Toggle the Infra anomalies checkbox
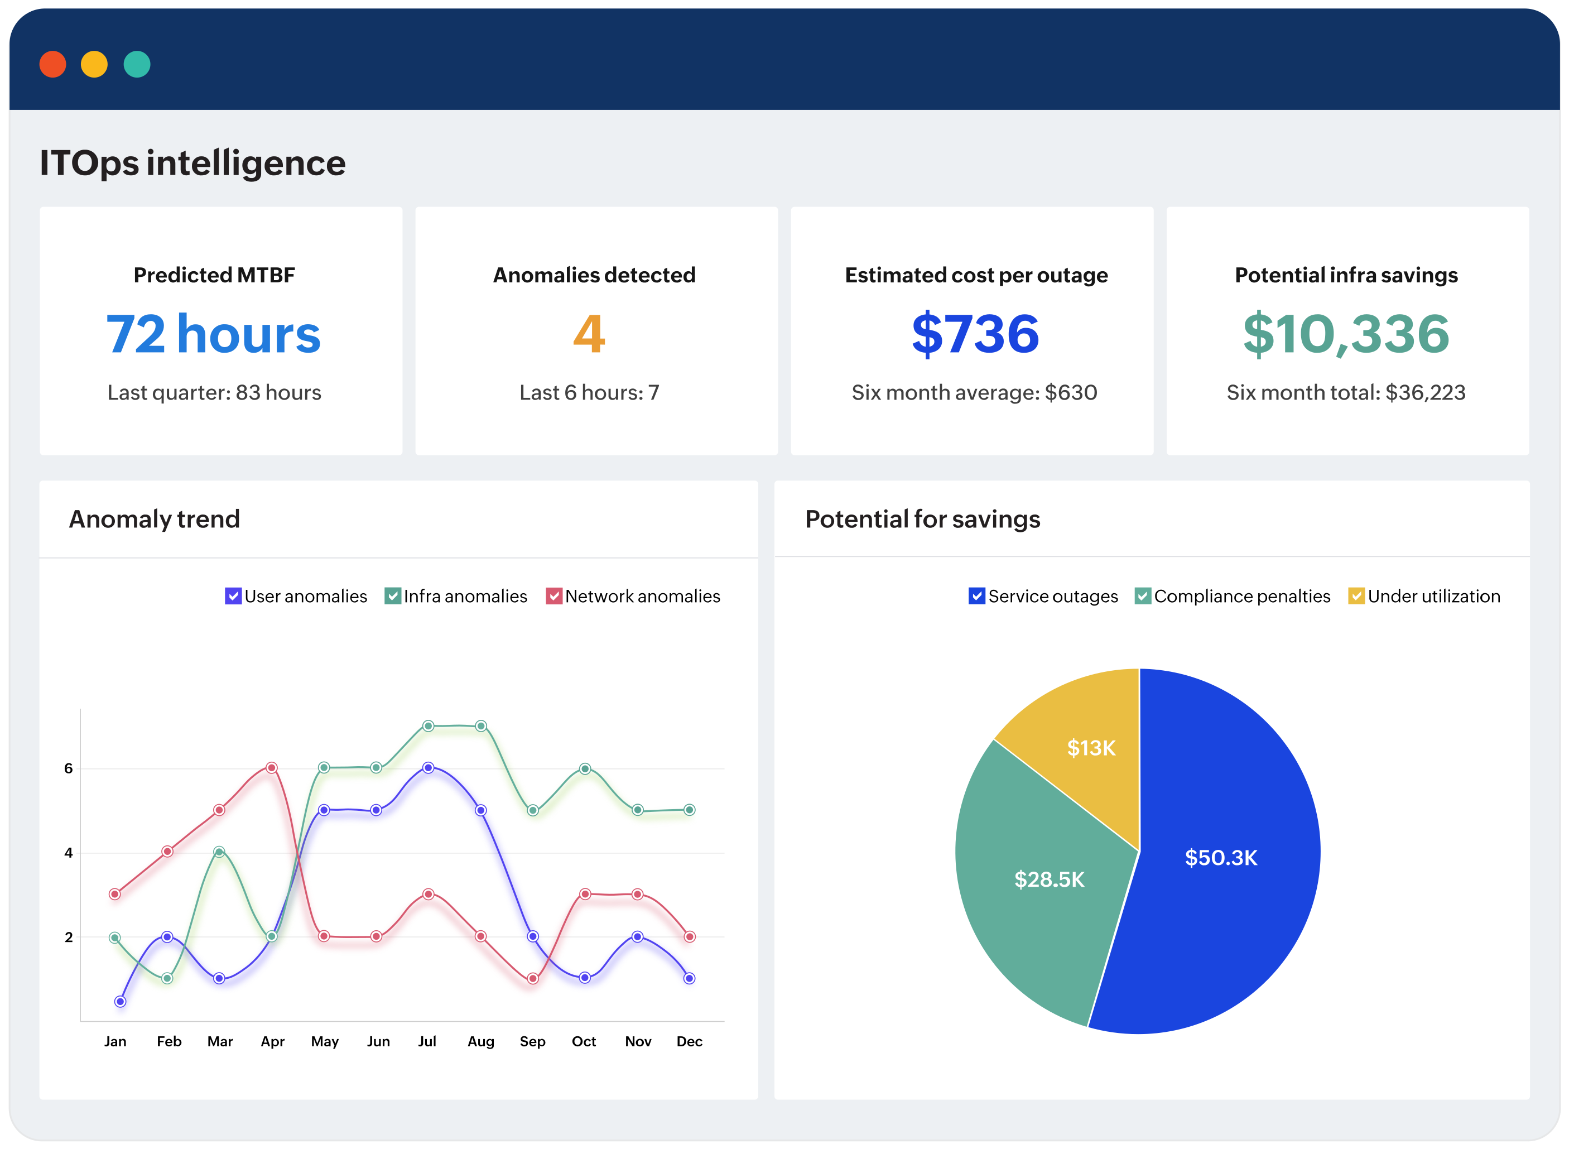This screenshot has height=1149, width=1574. tap(393, 597)
